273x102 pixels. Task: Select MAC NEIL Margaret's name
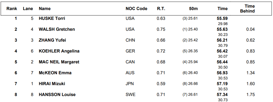pos(59,62)
